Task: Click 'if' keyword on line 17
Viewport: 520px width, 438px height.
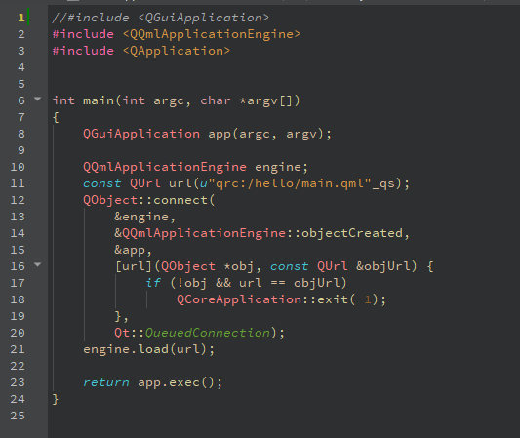Action: tap(153, 283)
